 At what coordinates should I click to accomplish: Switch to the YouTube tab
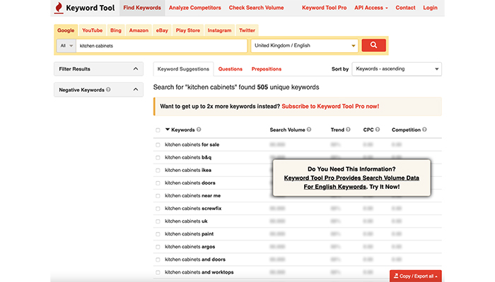[x=92, y=30]
